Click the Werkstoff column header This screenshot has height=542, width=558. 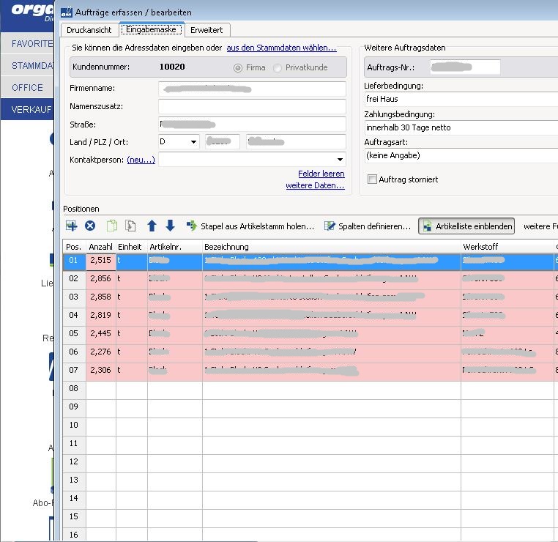pos(507,247)
